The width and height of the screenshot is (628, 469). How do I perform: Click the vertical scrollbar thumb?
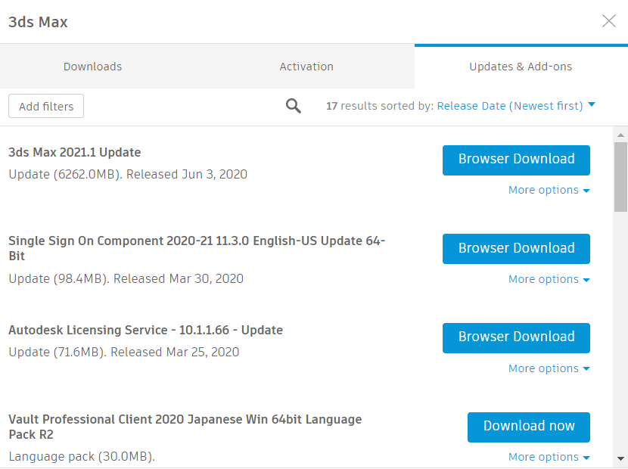pyautogui.click(x=620, y=176)
